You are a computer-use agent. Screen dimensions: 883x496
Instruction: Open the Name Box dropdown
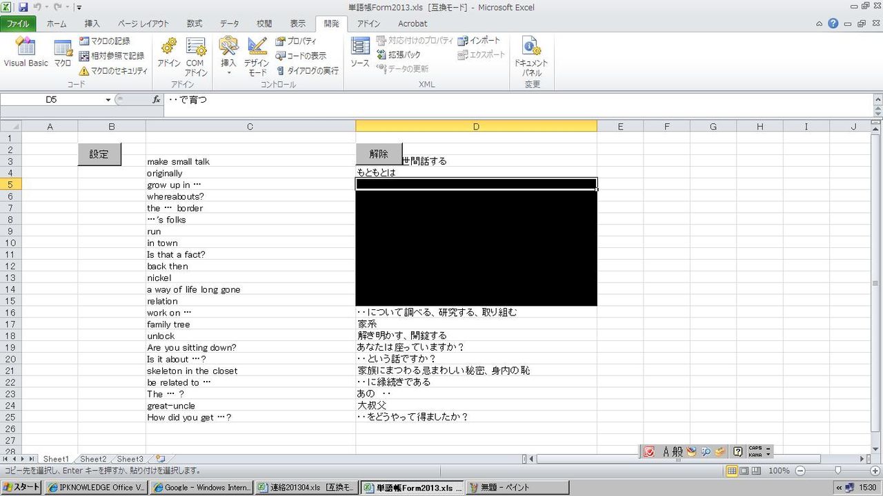tap(108, 100)
